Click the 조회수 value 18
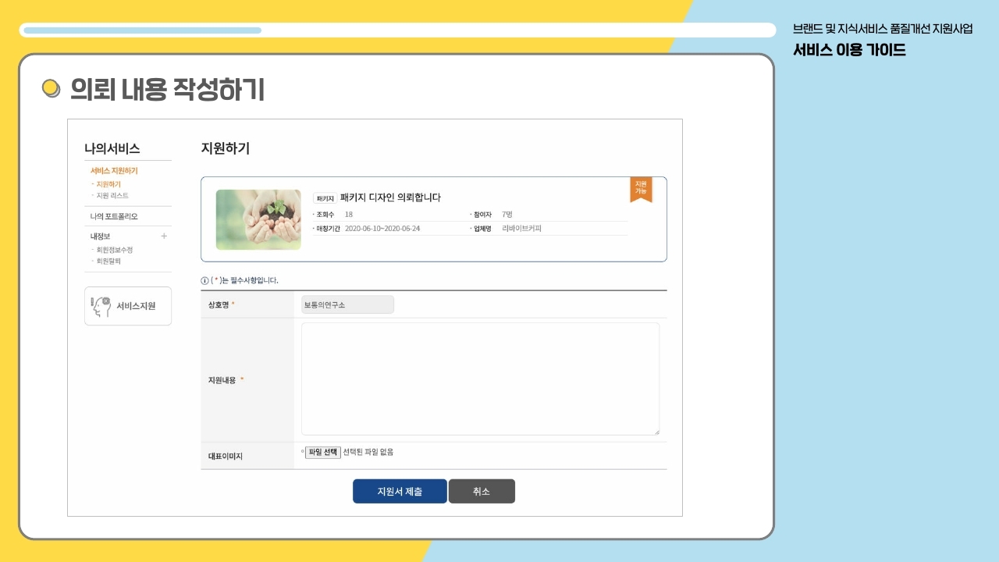Viewport: 999px width, 562px height. pos(349,214)
